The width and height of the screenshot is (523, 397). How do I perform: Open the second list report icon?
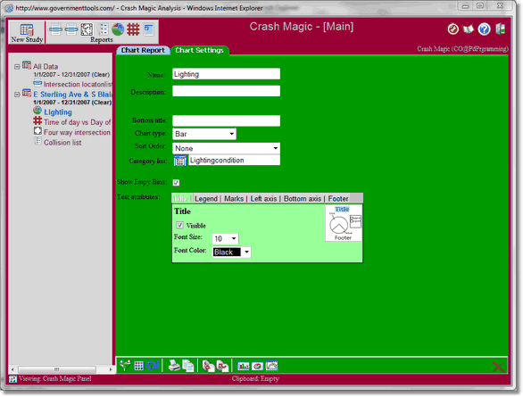tap(71, 30)
